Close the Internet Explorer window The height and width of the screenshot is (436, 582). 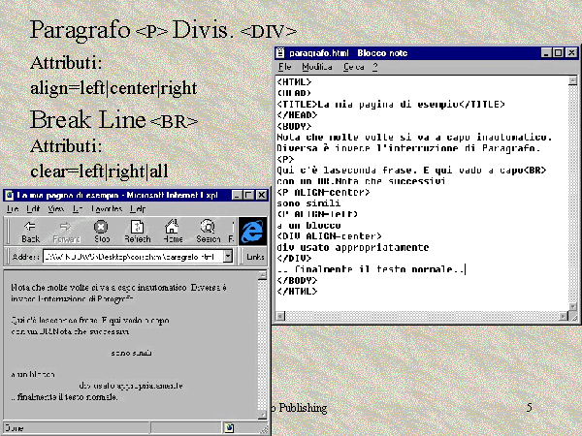coord(262,195)
